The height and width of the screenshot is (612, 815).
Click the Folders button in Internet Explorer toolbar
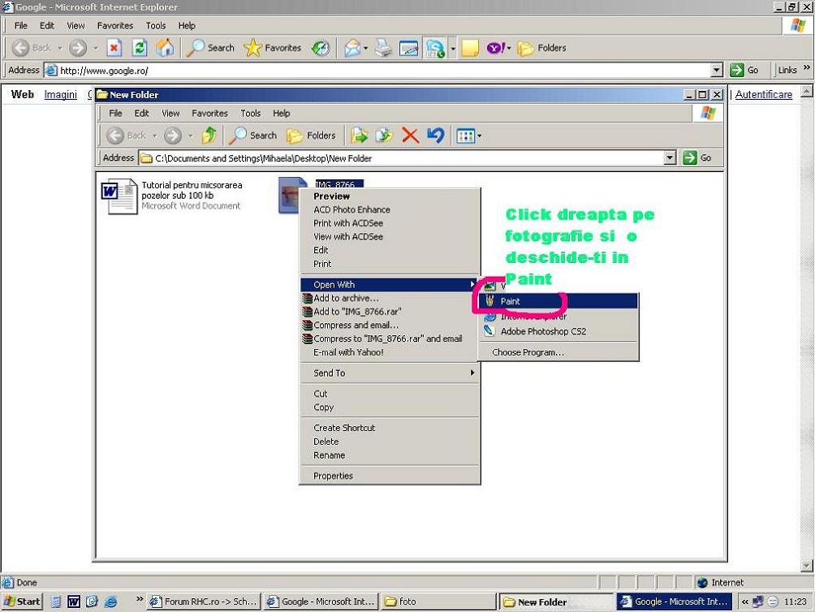point(541,49)
